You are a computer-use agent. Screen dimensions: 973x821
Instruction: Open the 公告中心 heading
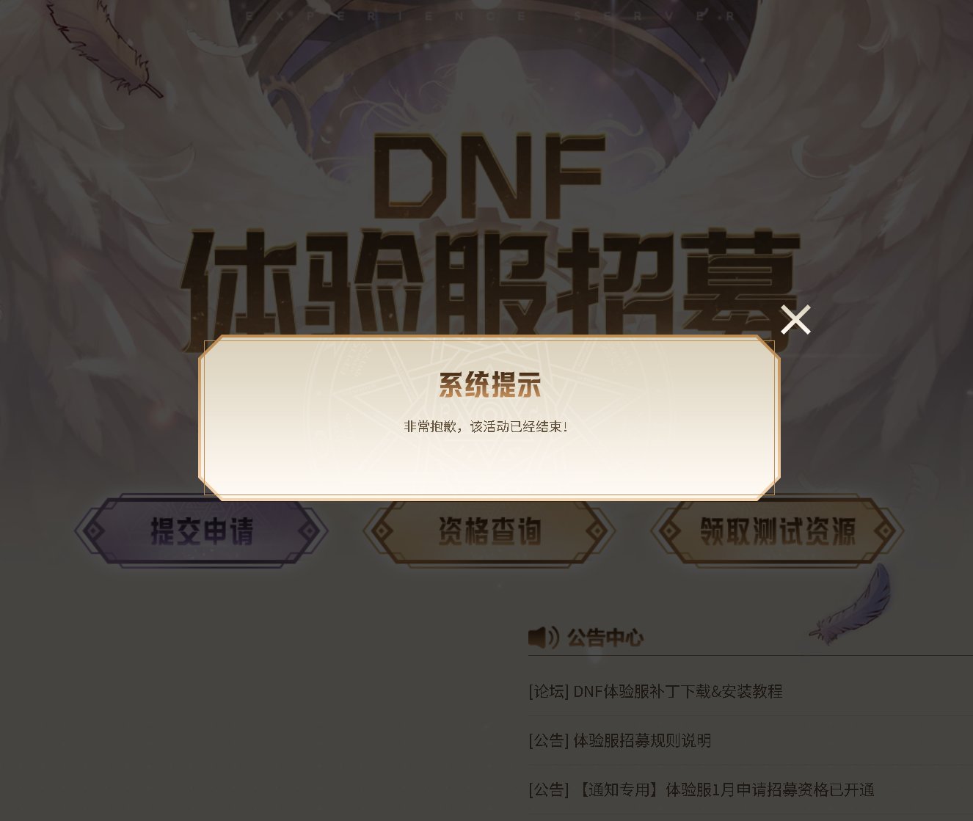coord(605,638)
